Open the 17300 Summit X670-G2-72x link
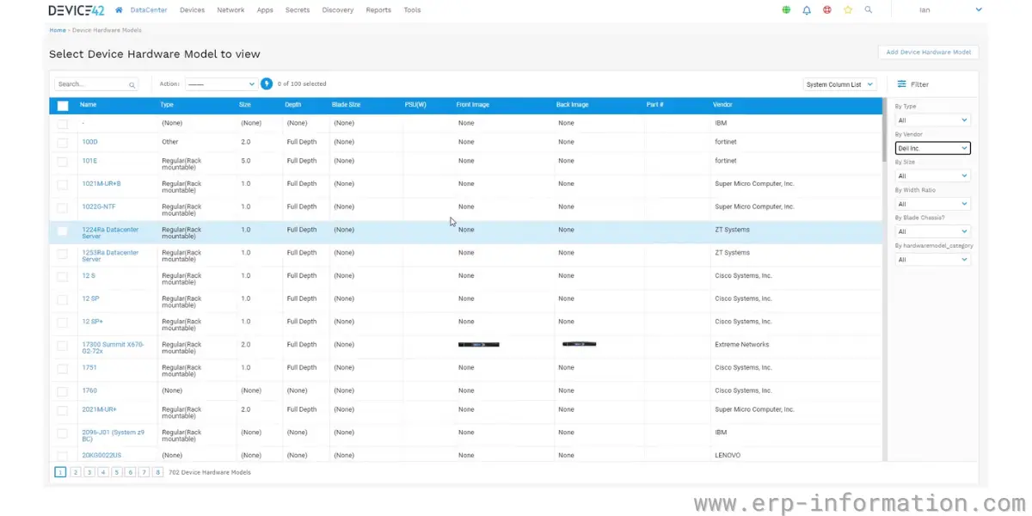The image size is (1032, 516). [113, 347]
